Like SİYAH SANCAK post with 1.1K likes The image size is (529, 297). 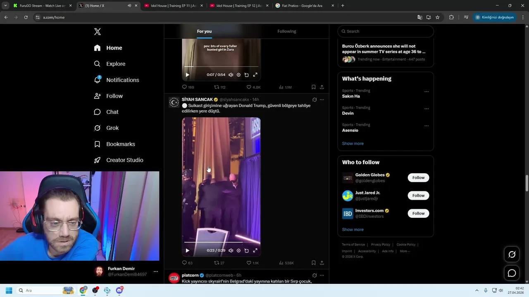[253, 263]
